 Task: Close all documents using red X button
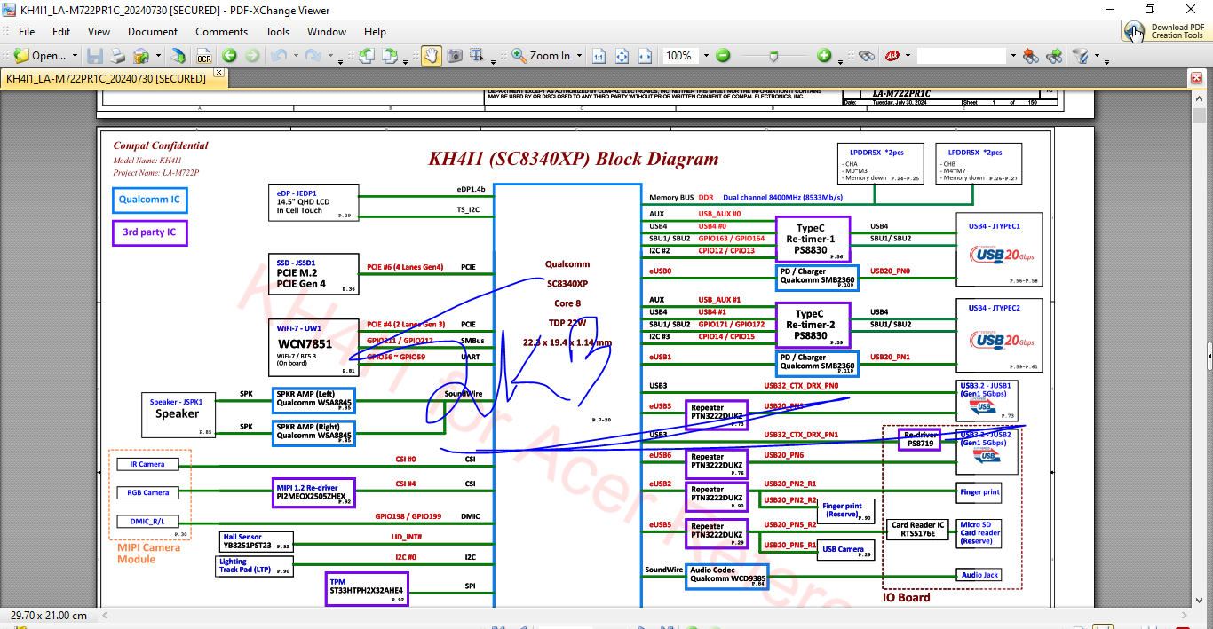(x=1196, y=78)
